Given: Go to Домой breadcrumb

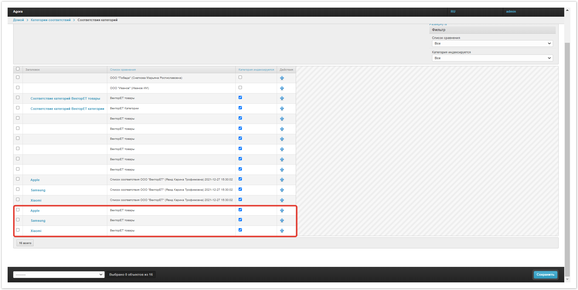Looking at the screenshot, I should [18, 20].
